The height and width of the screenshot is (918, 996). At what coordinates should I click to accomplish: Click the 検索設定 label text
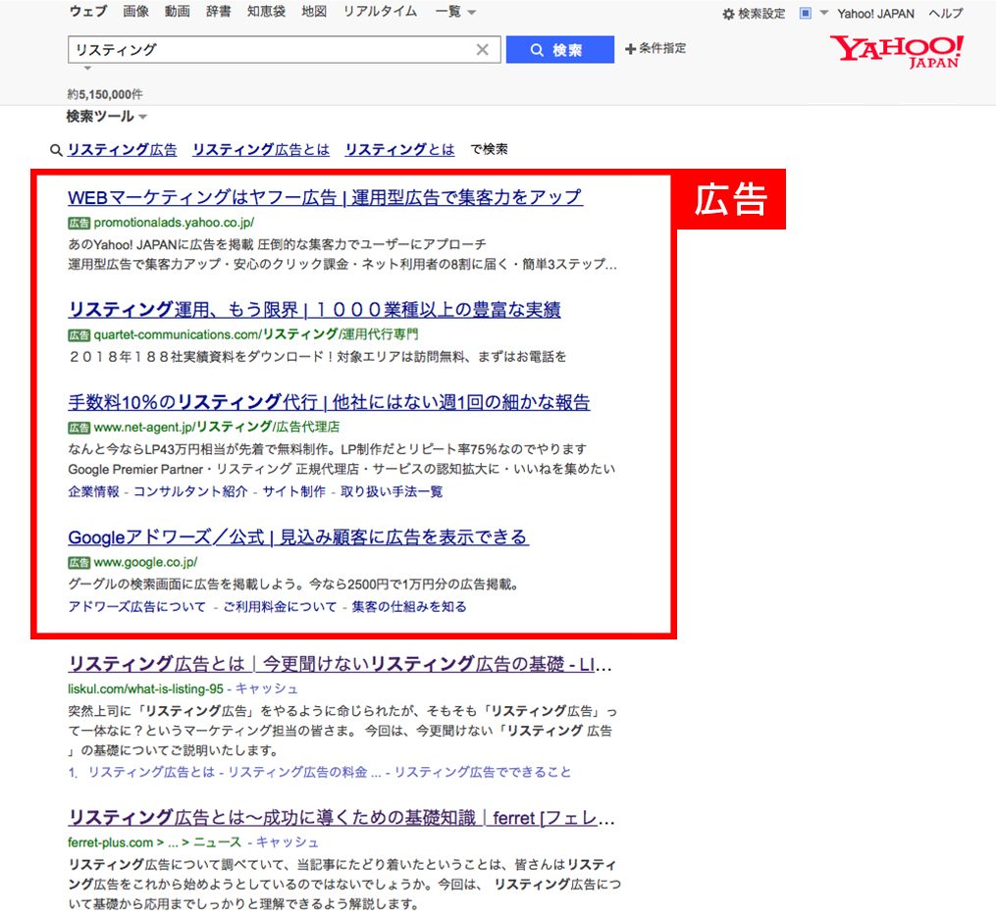[x=761, y=14]
